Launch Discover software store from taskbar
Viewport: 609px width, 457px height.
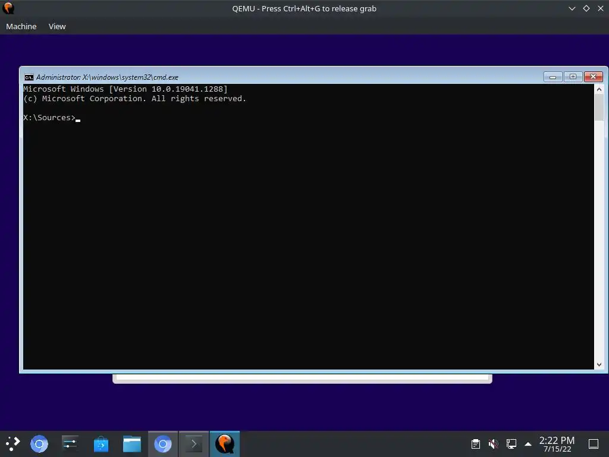point(101,444)
